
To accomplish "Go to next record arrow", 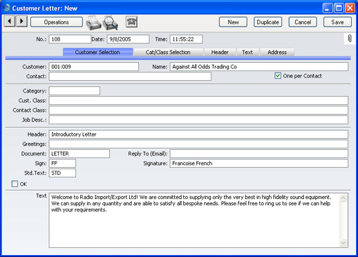I will coord(21,21).
